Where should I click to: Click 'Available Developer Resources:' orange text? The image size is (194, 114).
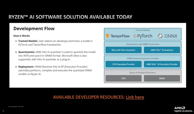(x=89, y=97)
